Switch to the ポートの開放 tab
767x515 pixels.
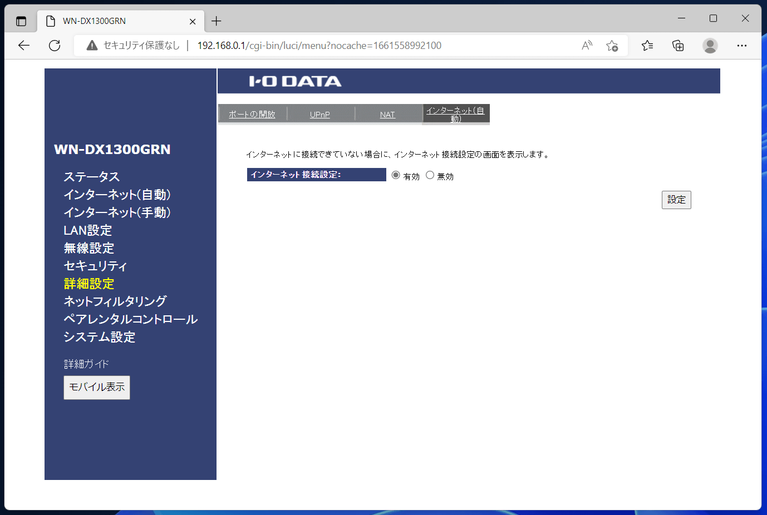pos(252,114)
